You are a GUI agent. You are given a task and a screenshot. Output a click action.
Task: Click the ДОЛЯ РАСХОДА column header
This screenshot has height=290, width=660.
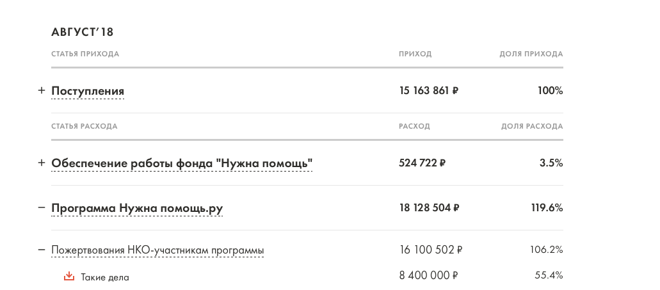pyautogui.click(x=531, y=126)
